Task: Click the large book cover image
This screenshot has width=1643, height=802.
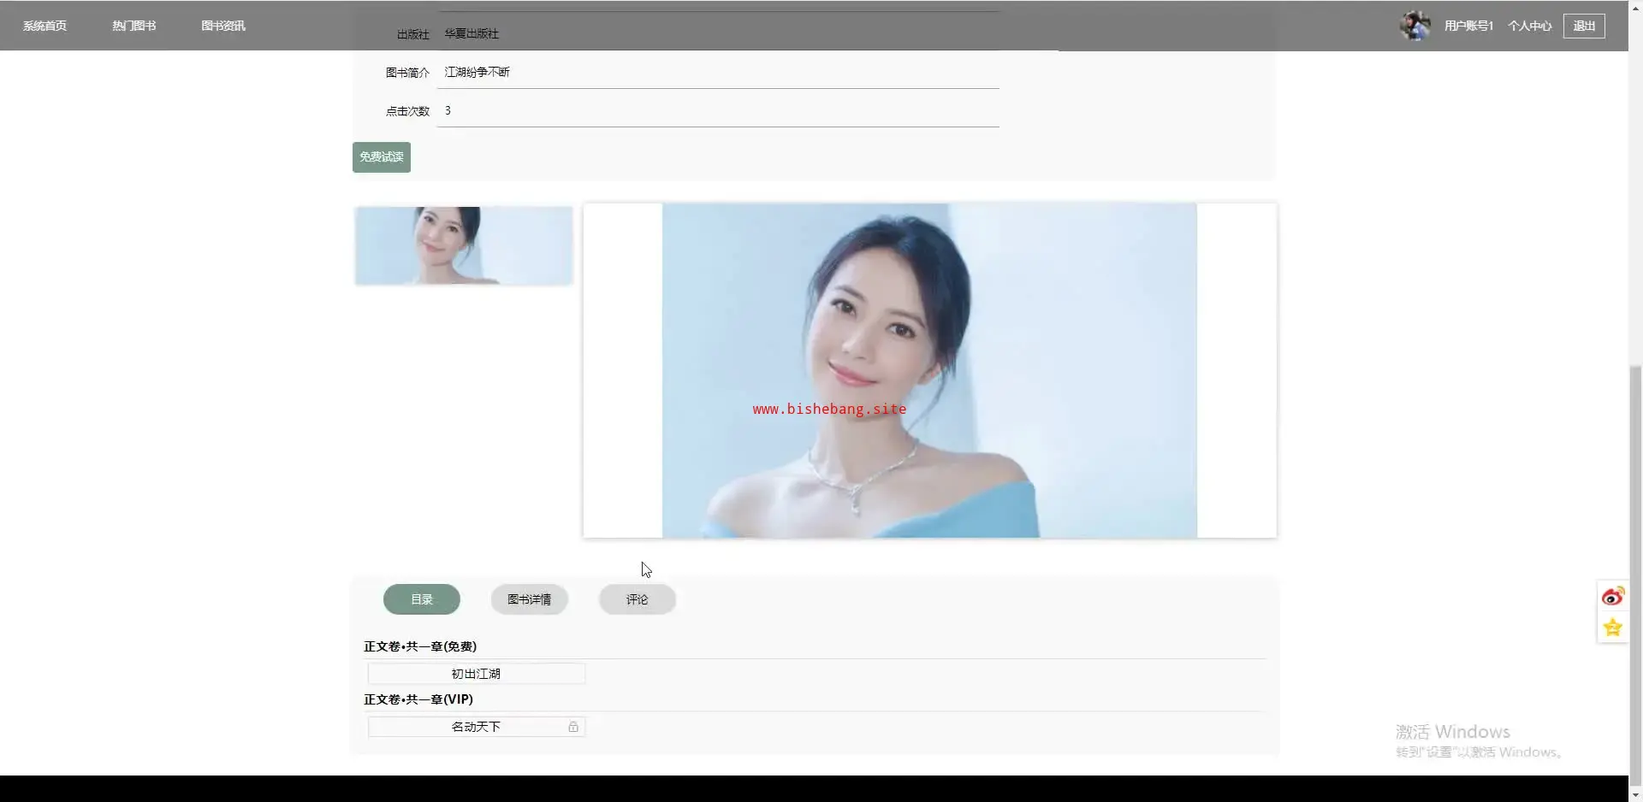Action: coord(929,370)
